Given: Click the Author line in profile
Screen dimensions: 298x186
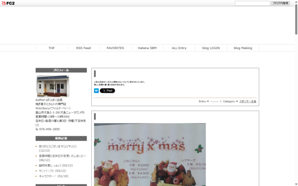Looking at the screenshot, I should click(49, 100).
